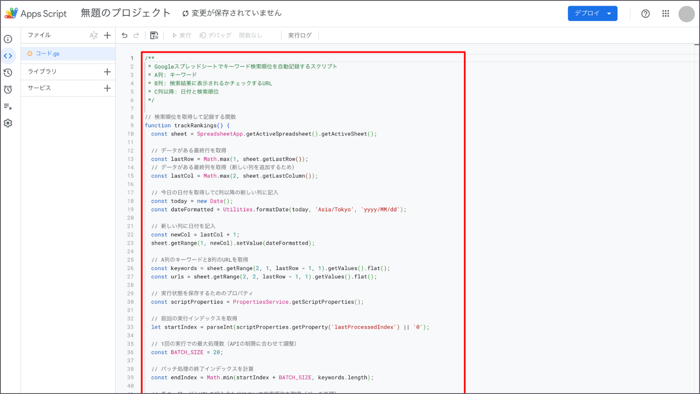Click the 変更が保存されていません status text
The image size is (700, 394).
pos(236,13)
